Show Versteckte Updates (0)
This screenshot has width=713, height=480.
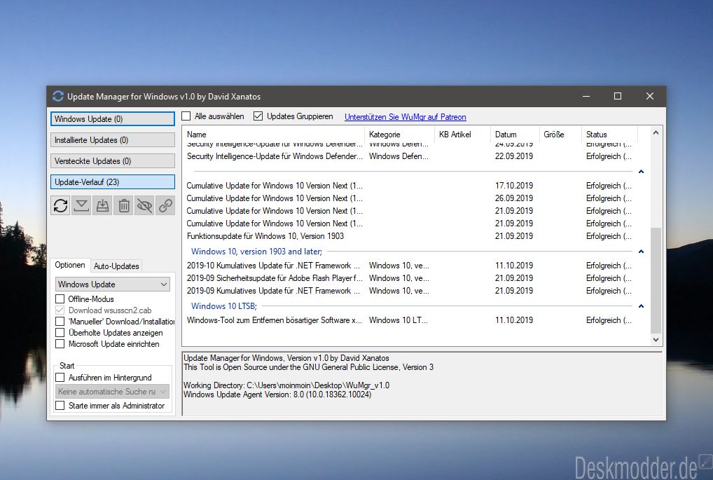(x=112, y=161)
